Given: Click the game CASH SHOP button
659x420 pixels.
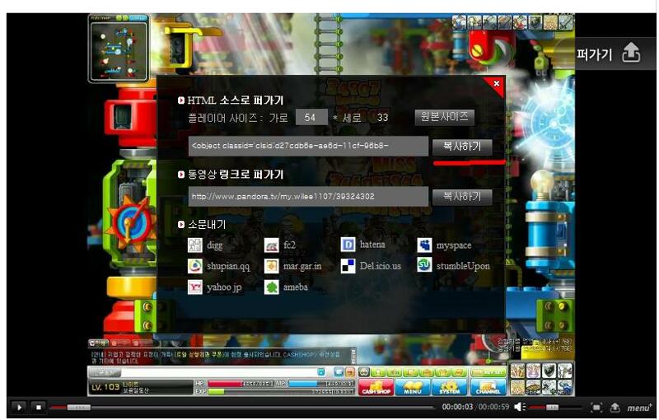Looking at the screenshot, I should 376,387.
